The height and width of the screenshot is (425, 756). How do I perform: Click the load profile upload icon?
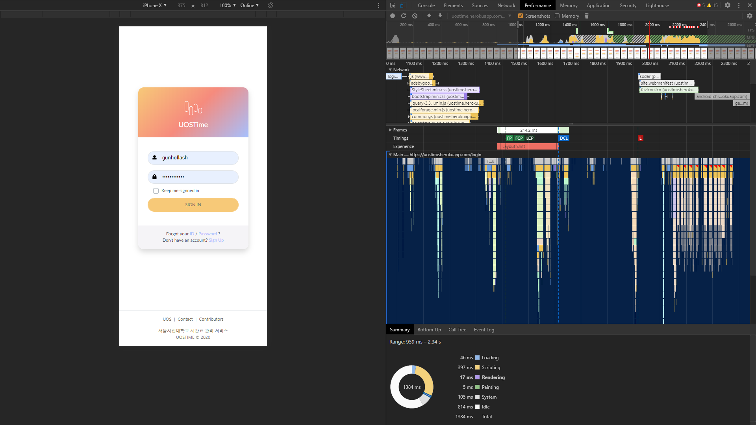tap(429, 16)
